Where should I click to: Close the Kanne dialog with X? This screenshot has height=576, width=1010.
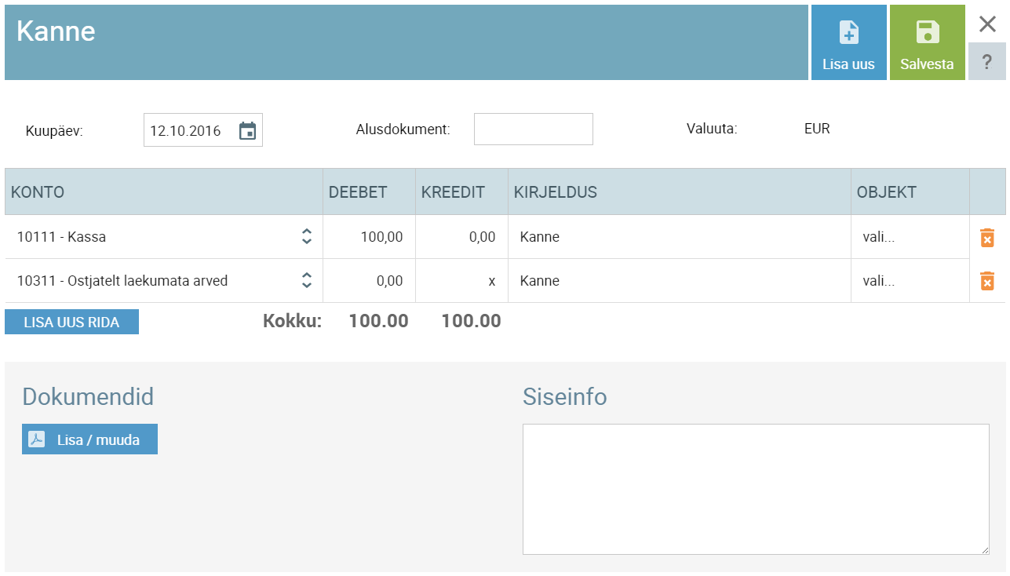[987, 24]
